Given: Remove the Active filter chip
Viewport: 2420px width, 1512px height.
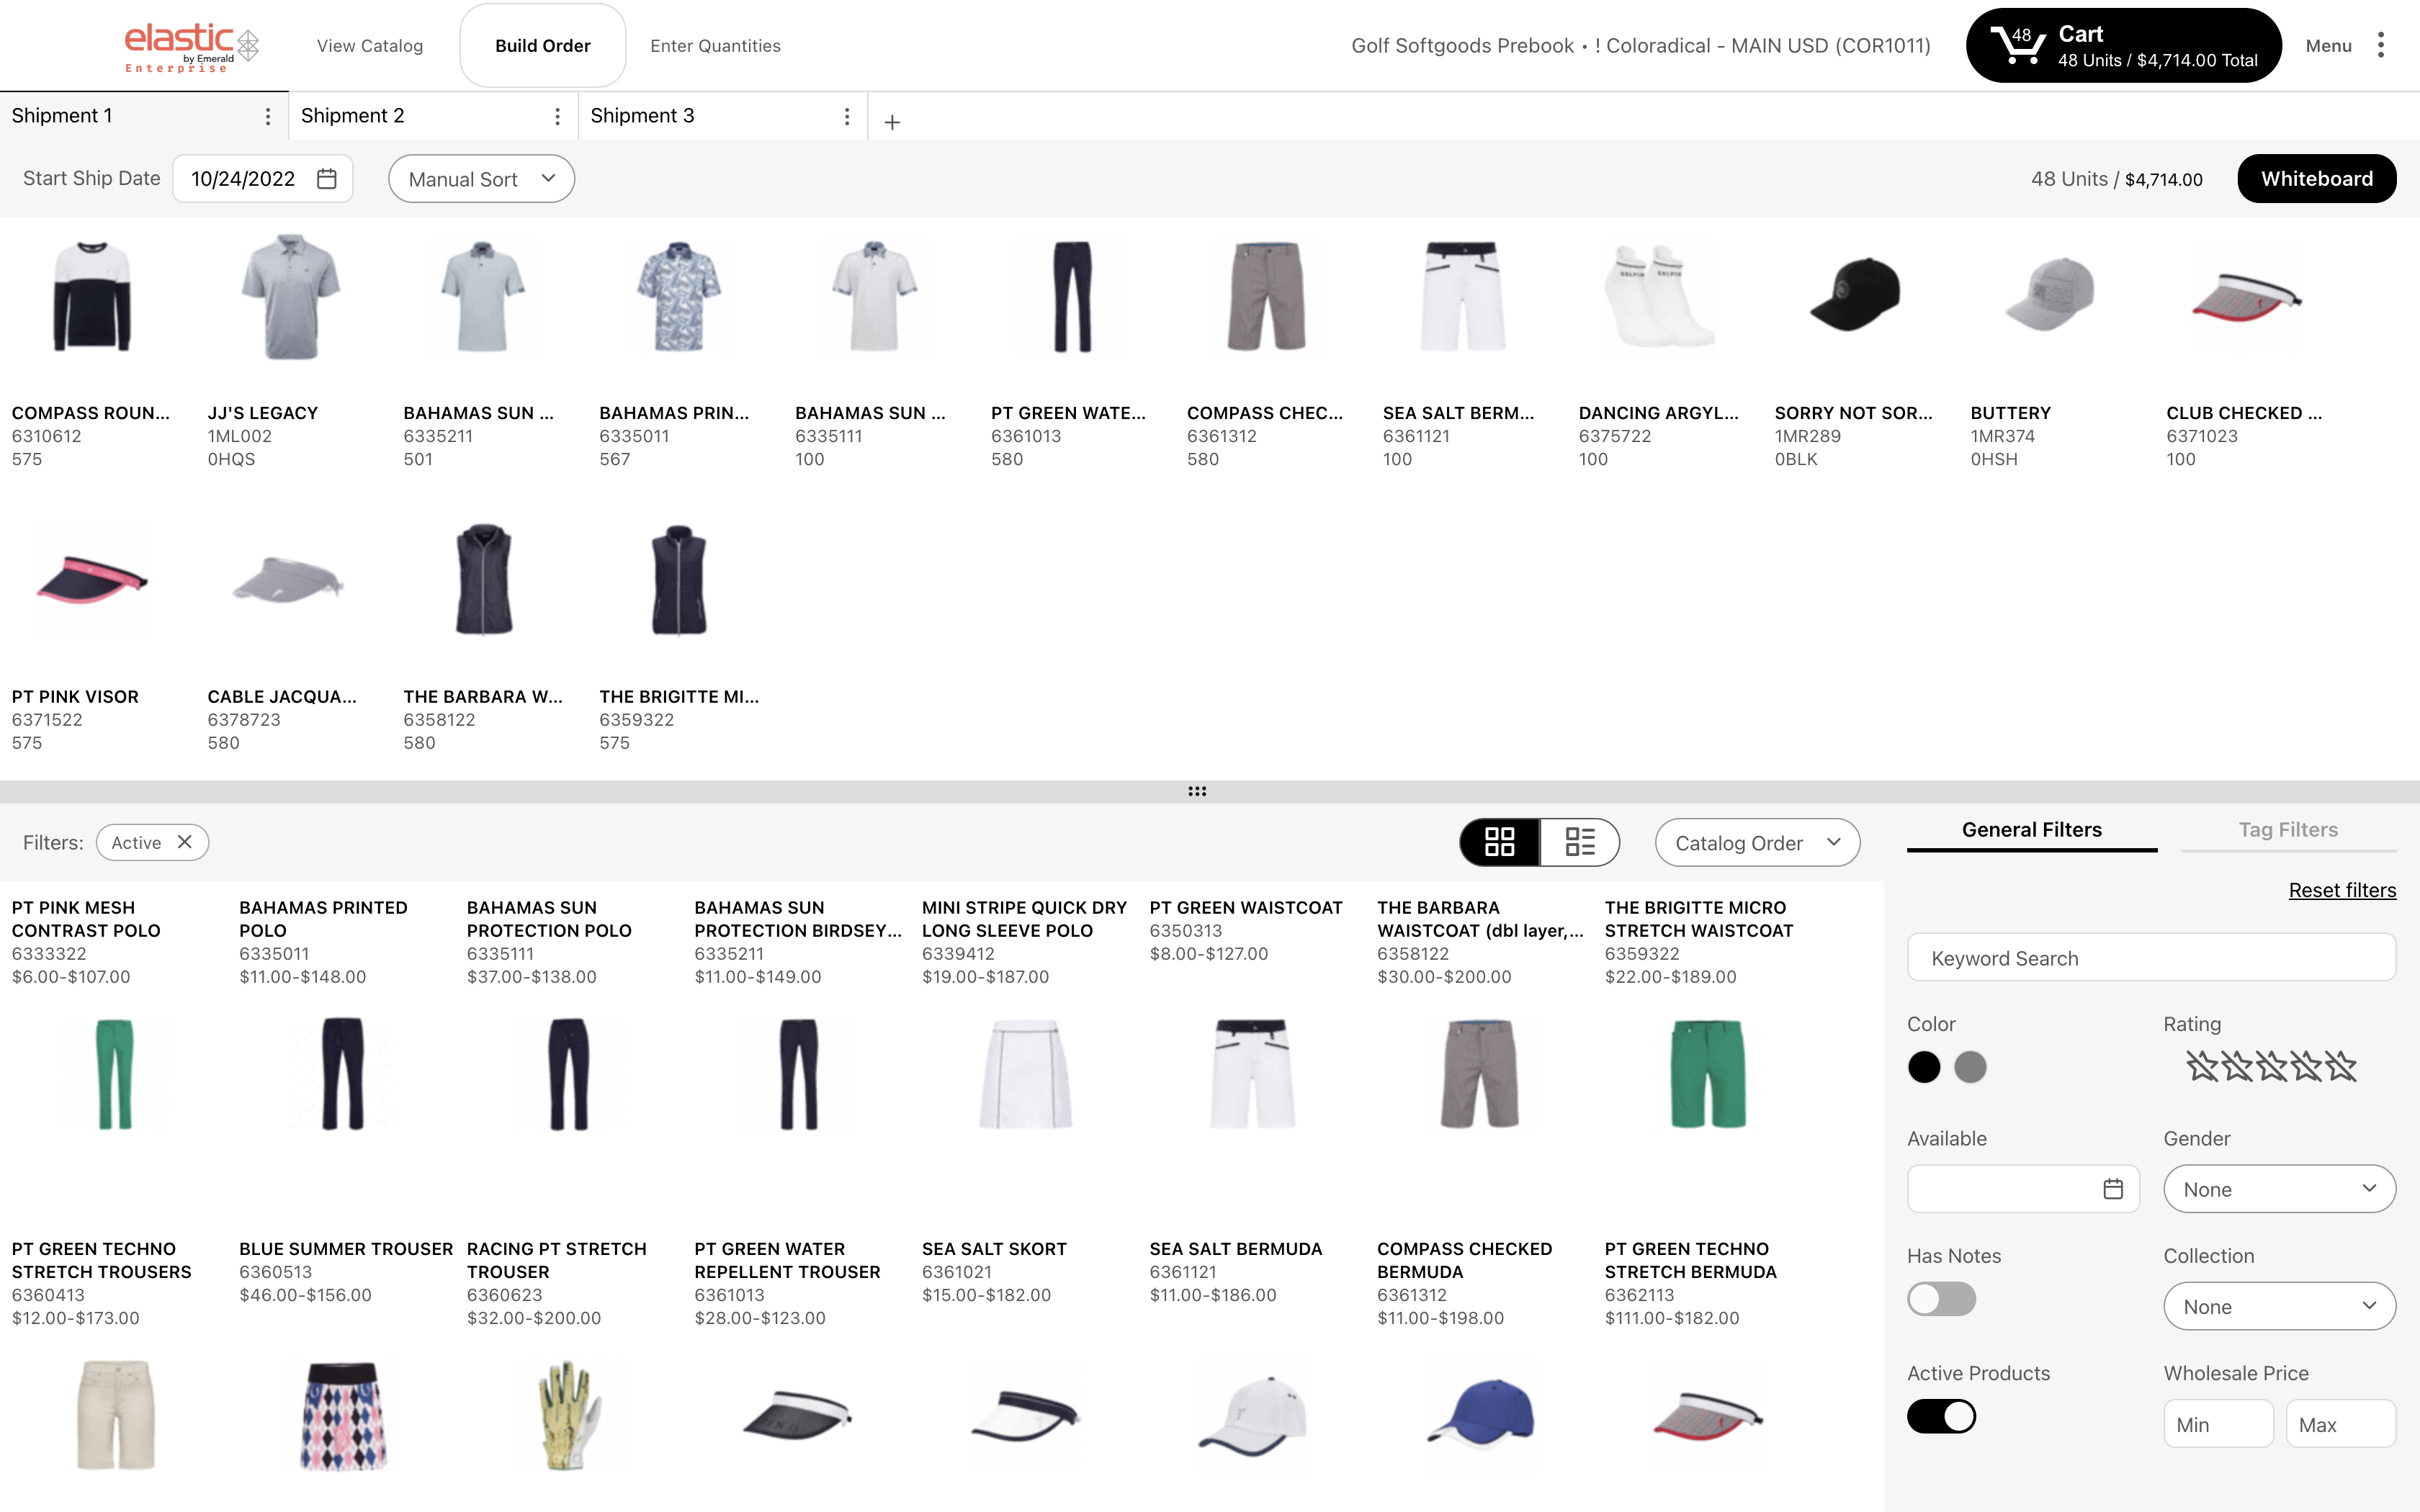Looking at the screenshot, I should tap(184, 842).
